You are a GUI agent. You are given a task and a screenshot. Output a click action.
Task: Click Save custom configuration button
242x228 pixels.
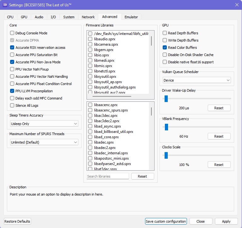(166, 221)
